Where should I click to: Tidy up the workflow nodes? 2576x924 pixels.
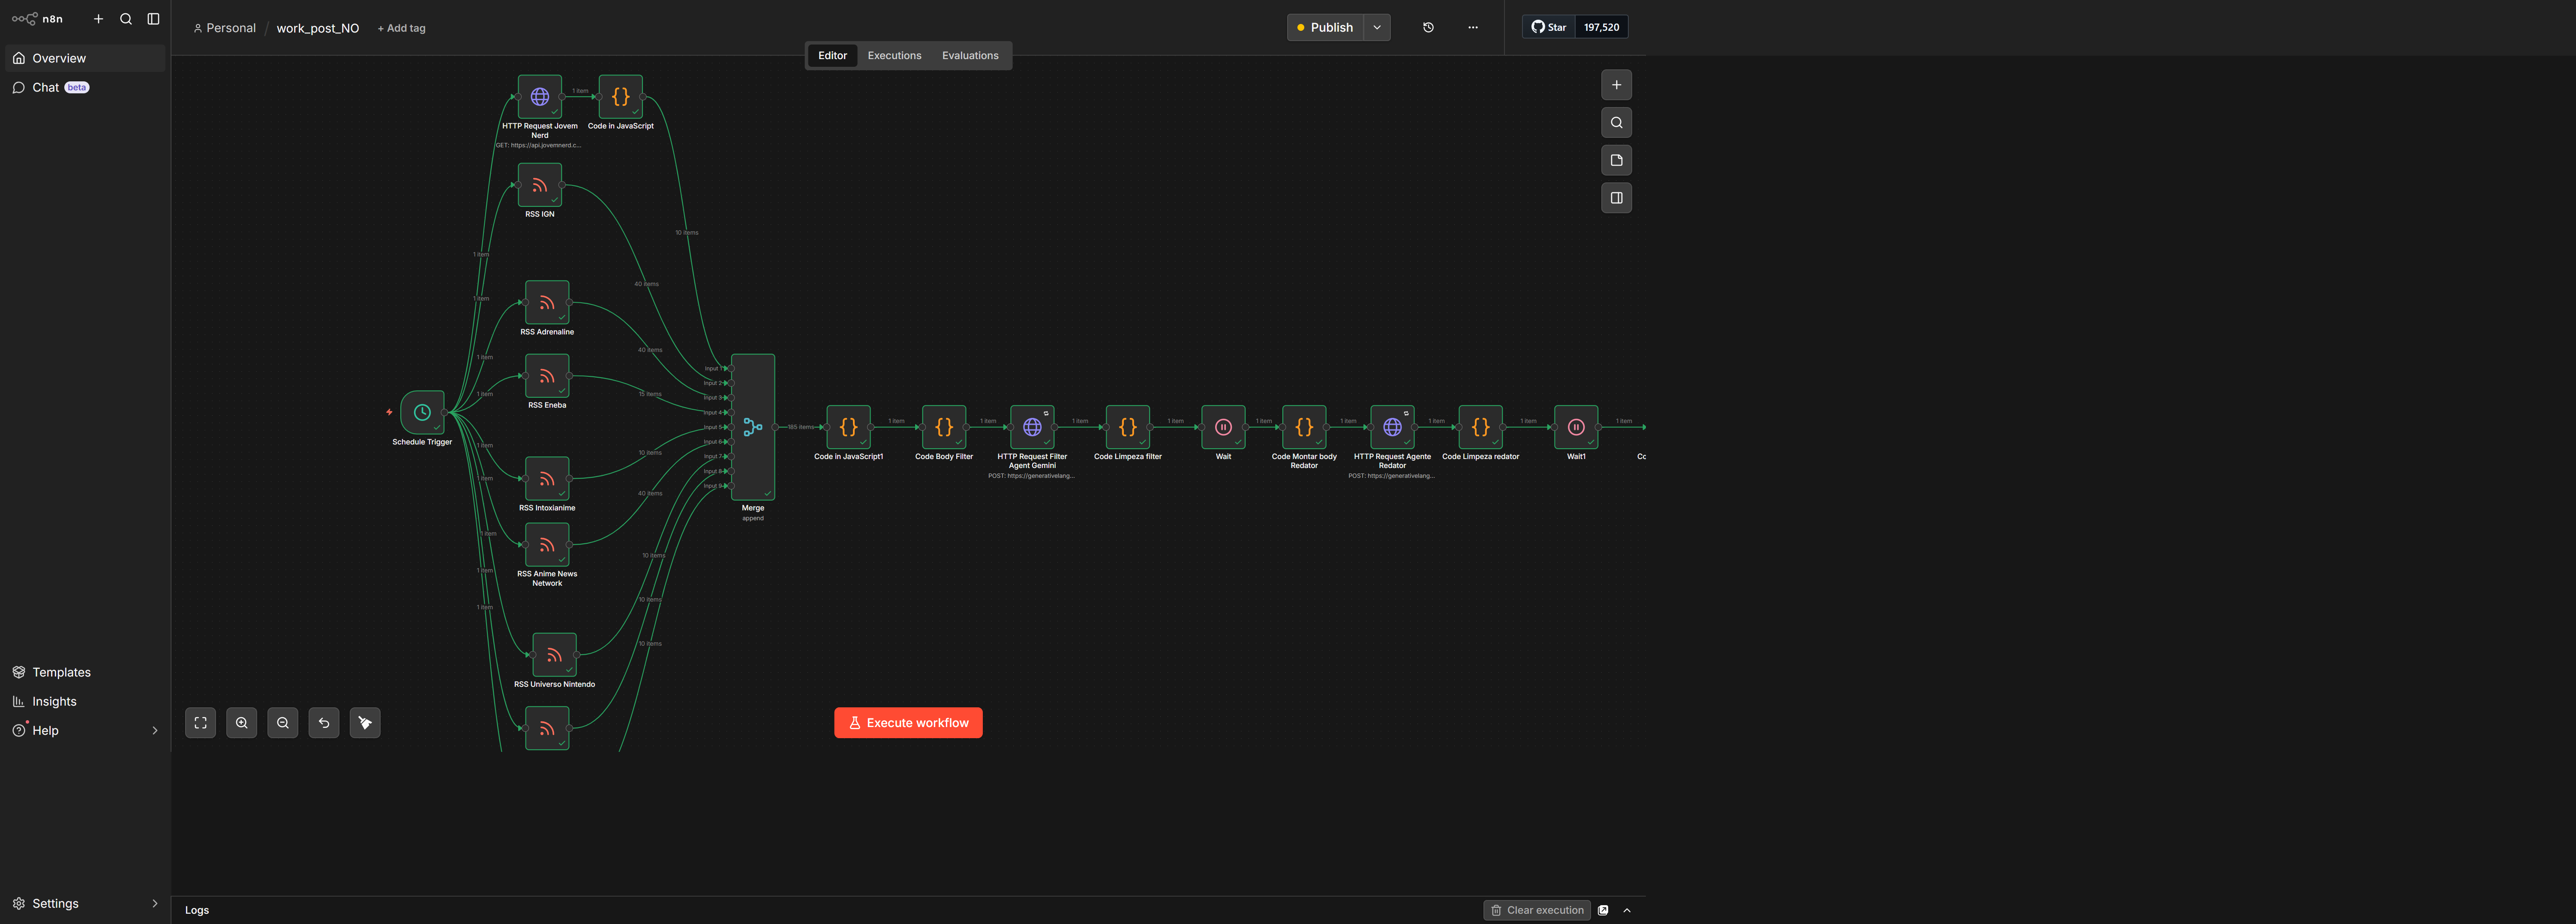coord(365,723)
